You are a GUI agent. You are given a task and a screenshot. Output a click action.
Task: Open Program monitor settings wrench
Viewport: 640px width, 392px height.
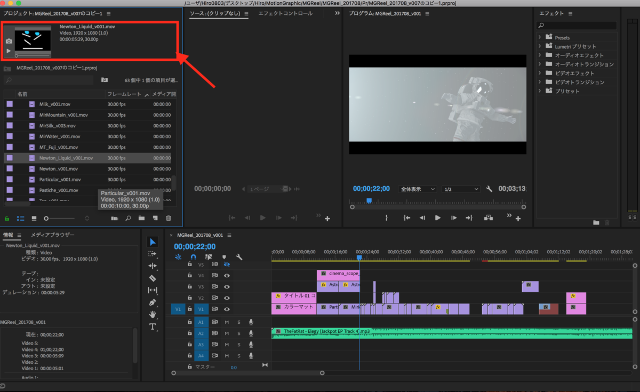[490, 189]
